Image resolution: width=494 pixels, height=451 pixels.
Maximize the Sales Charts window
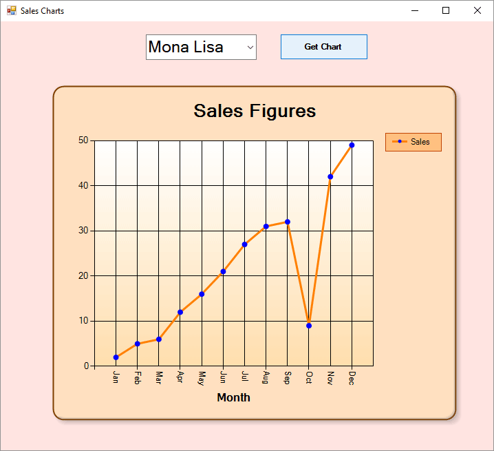tap(446, 10)
